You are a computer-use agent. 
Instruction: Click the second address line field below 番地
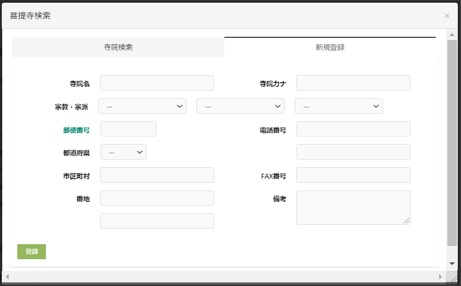(157, 221)
